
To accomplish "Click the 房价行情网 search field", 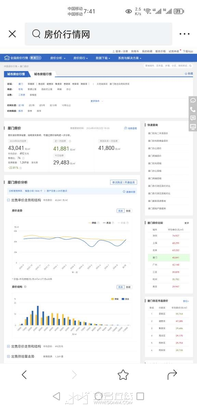I will pos(98,34).
